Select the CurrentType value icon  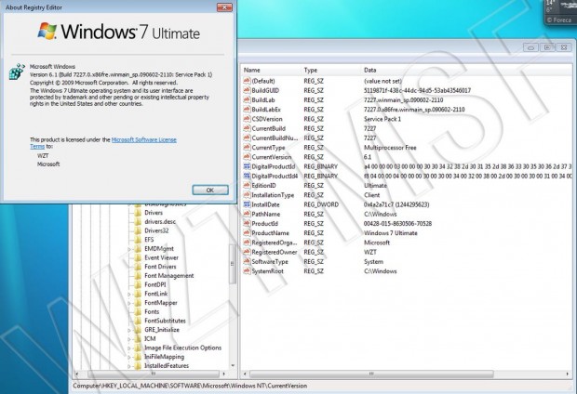pos(247,148)
